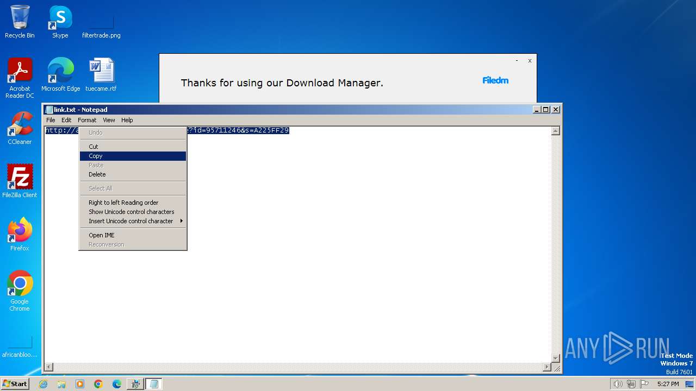Launch Microsoft Edge desktop shortcut
696x391 pixels.
[x=60, y=75]
